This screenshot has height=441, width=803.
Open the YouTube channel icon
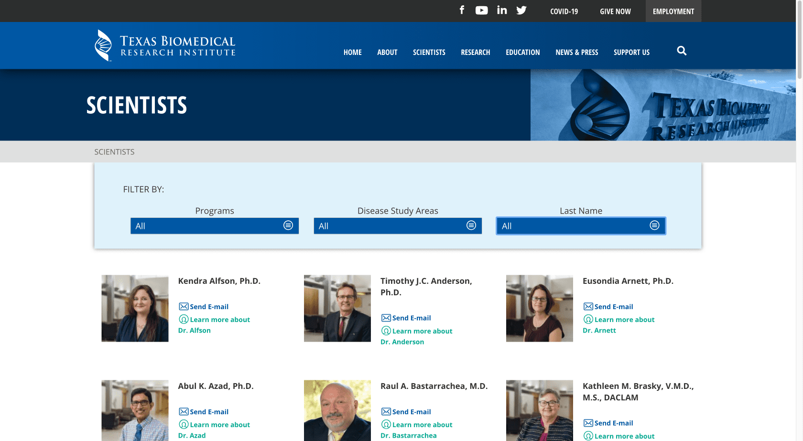[x=481, y=11]
